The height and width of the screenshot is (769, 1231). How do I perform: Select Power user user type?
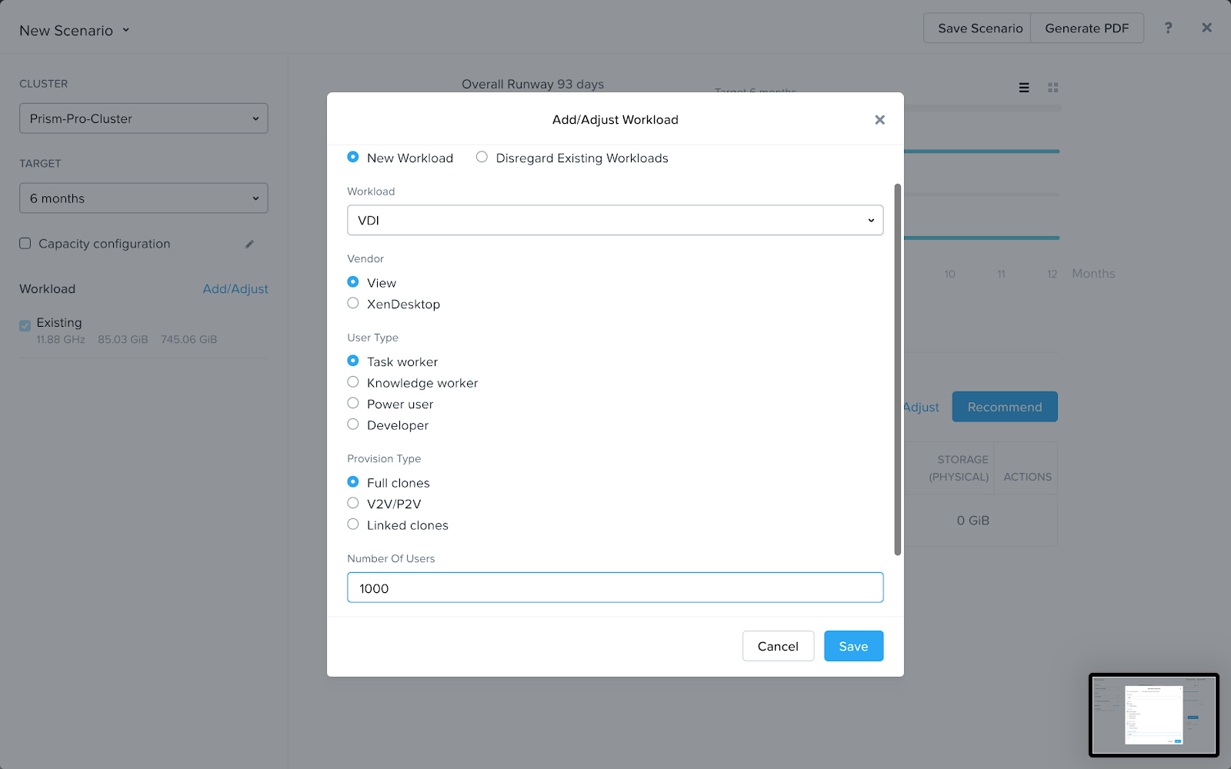353,403
